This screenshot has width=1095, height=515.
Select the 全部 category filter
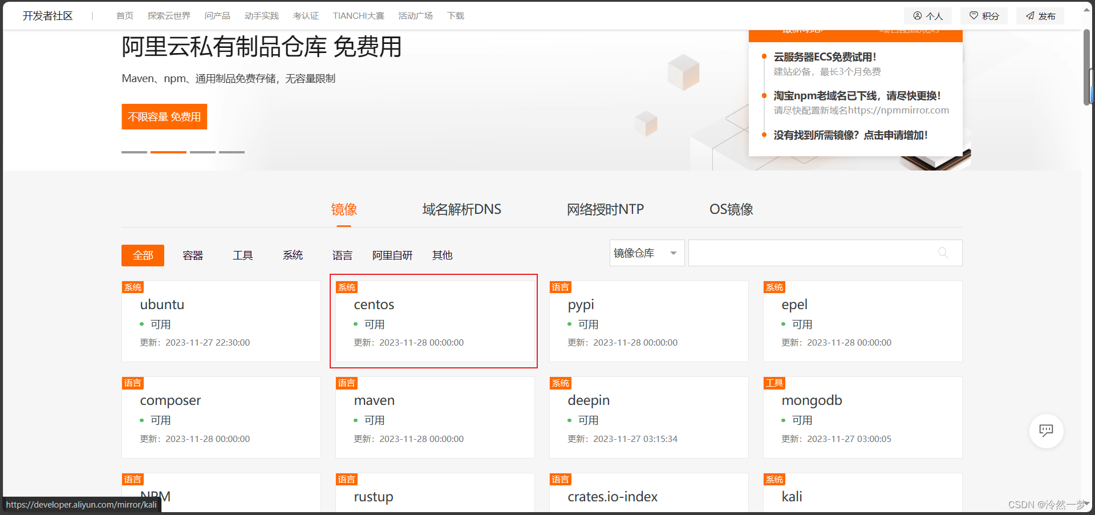coord(143,255)
